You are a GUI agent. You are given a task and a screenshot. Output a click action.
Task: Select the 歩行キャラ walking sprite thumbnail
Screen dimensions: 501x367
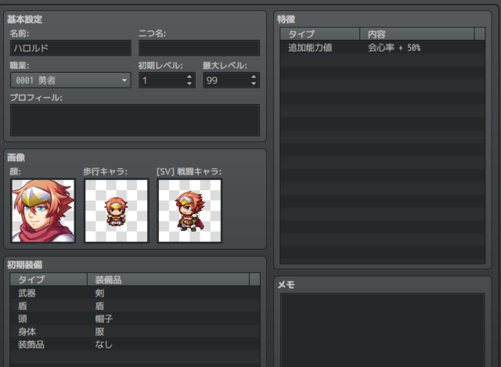pos(117,210)
